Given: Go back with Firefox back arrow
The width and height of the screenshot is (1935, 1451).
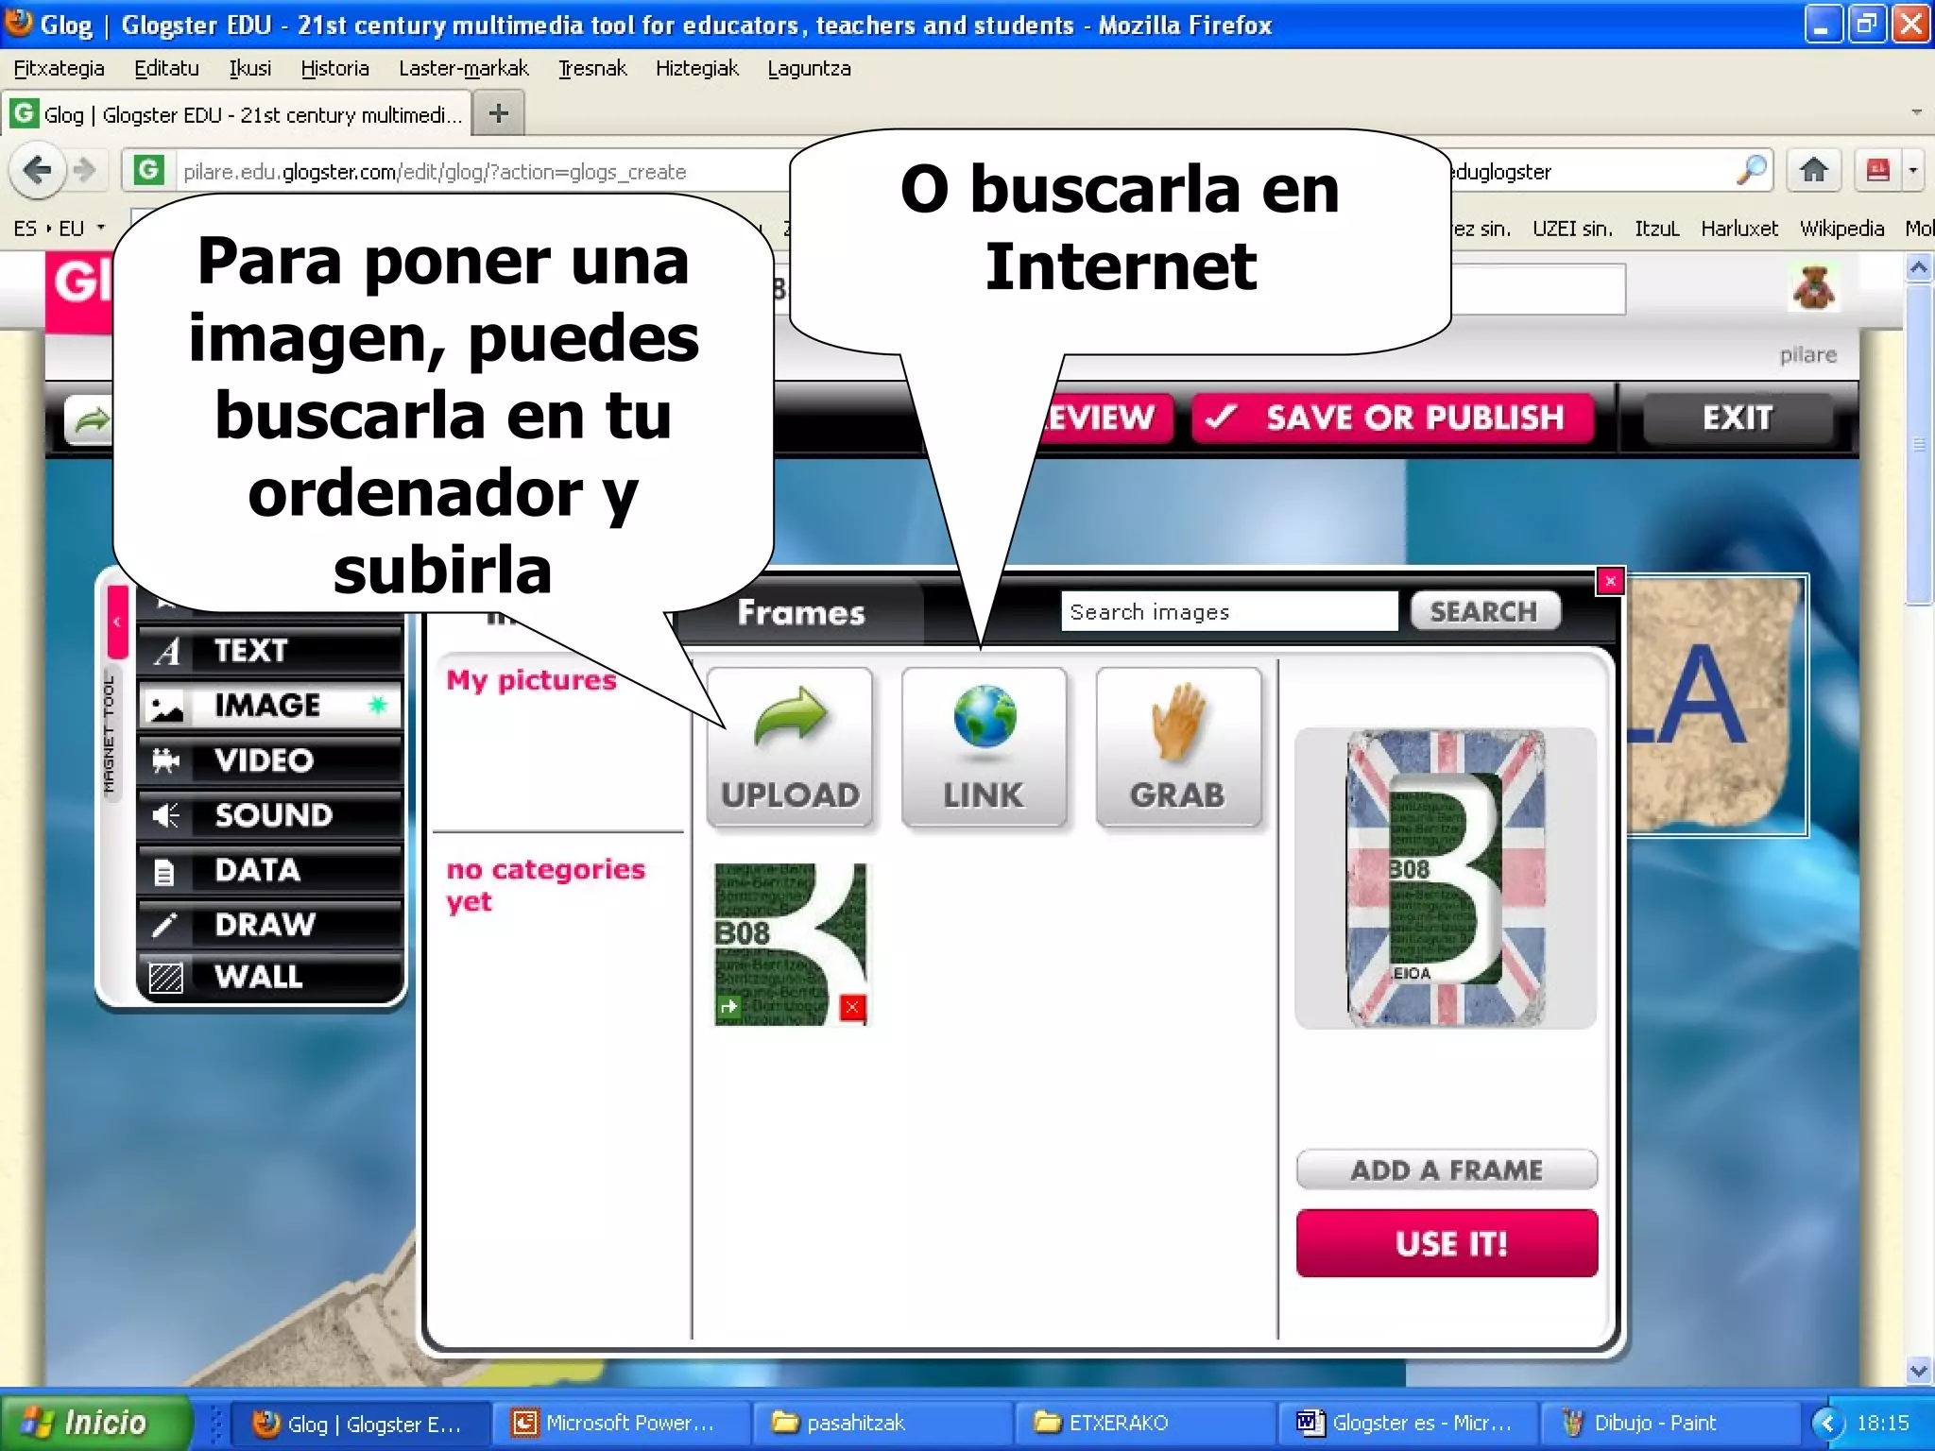Looking at the screenshot, I should point(37,171).
